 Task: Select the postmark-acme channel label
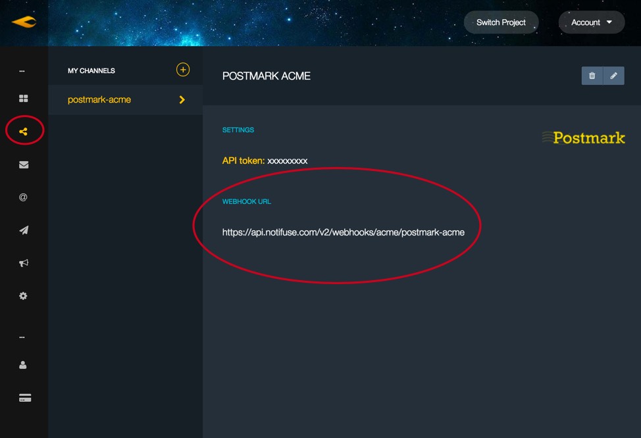pyautogui.click(x=99, y=100)
